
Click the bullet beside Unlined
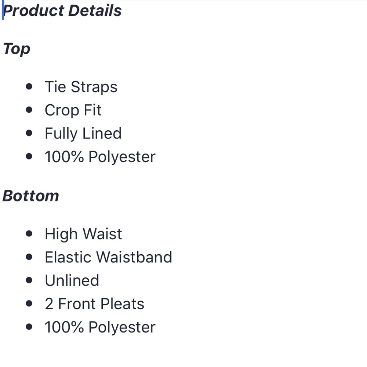pos(30,281)
